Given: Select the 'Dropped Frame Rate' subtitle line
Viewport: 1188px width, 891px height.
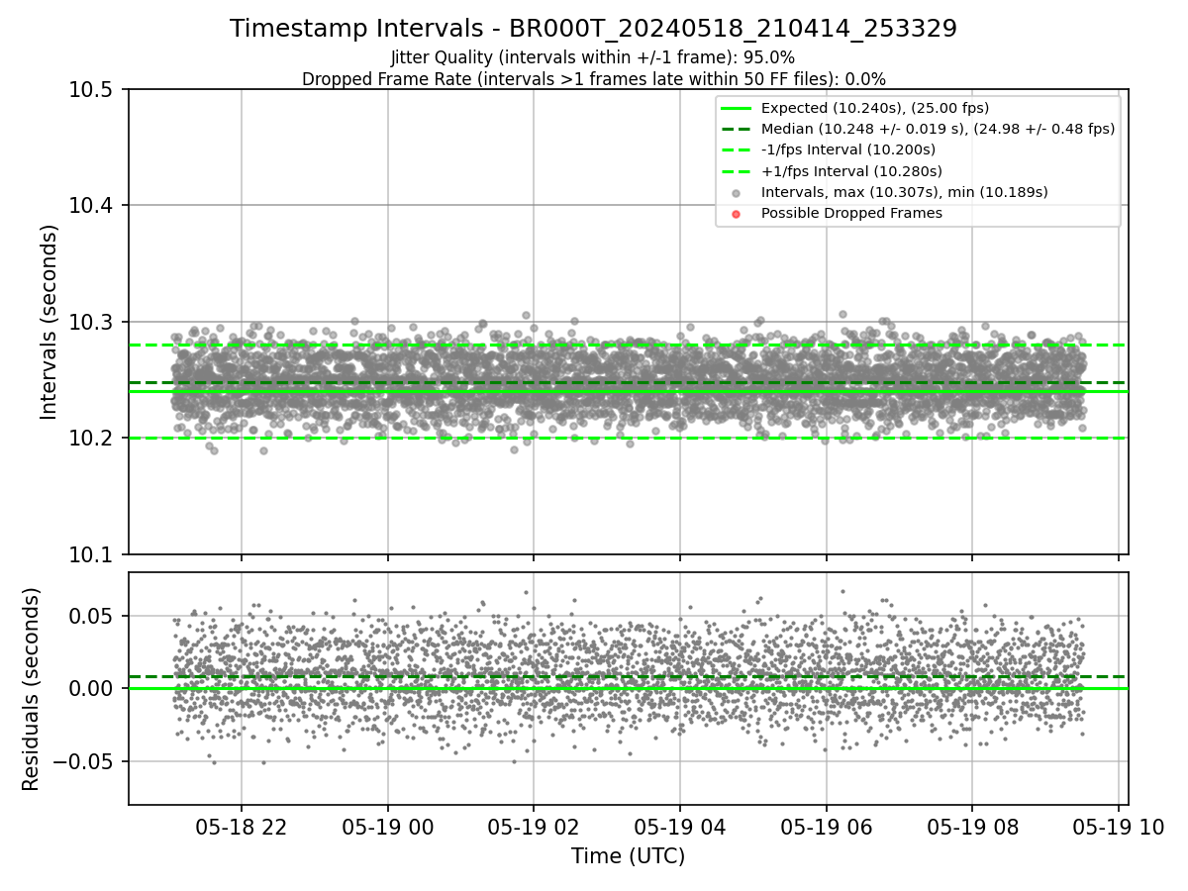Looking at the screenshot, I should (x=593, y=79).
